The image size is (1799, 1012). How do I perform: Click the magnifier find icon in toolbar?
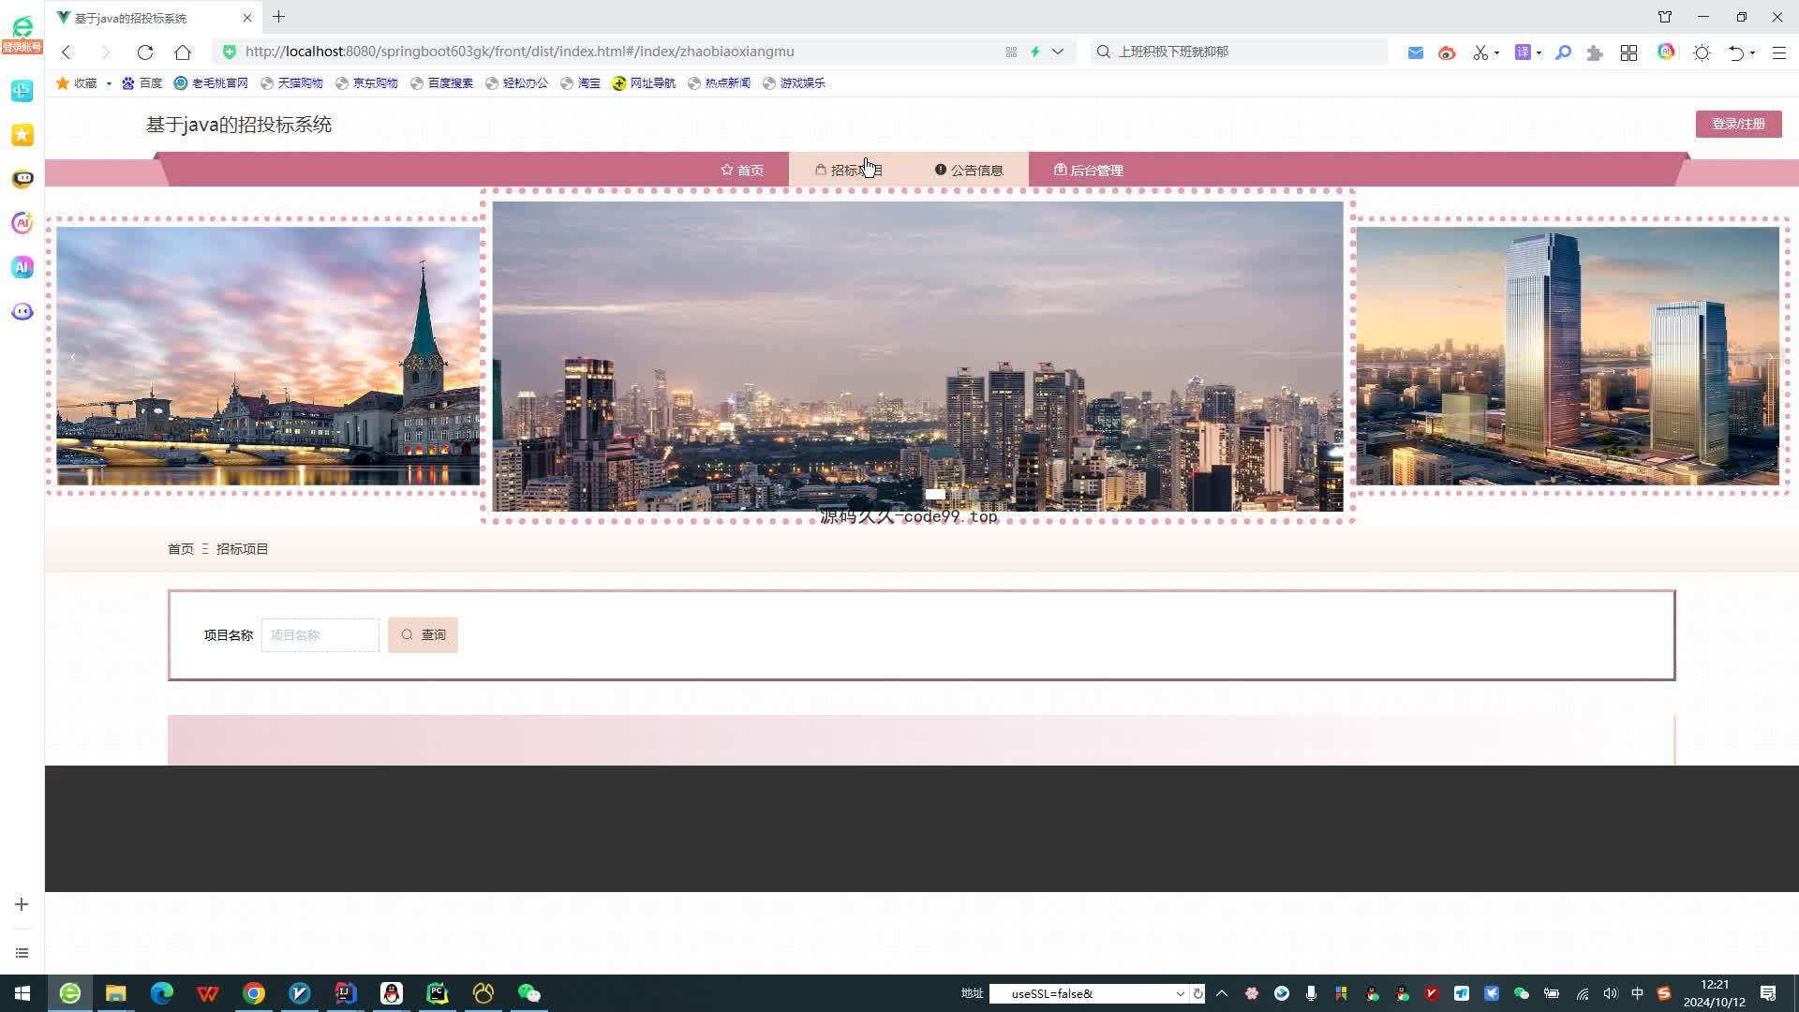tap(1563, 52)
